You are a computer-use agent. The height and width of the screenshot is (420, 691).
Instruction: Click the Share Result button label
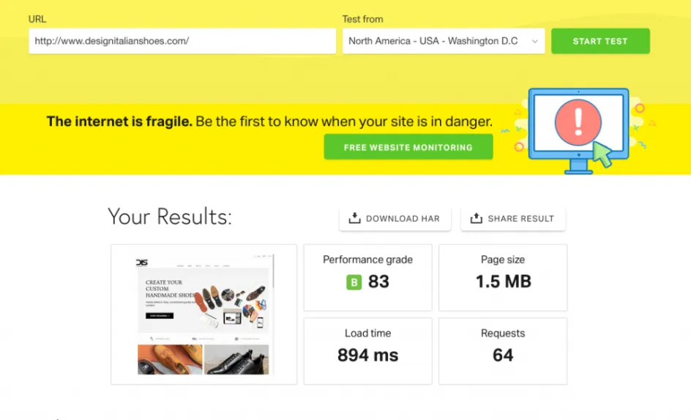(x=520, y=219)
